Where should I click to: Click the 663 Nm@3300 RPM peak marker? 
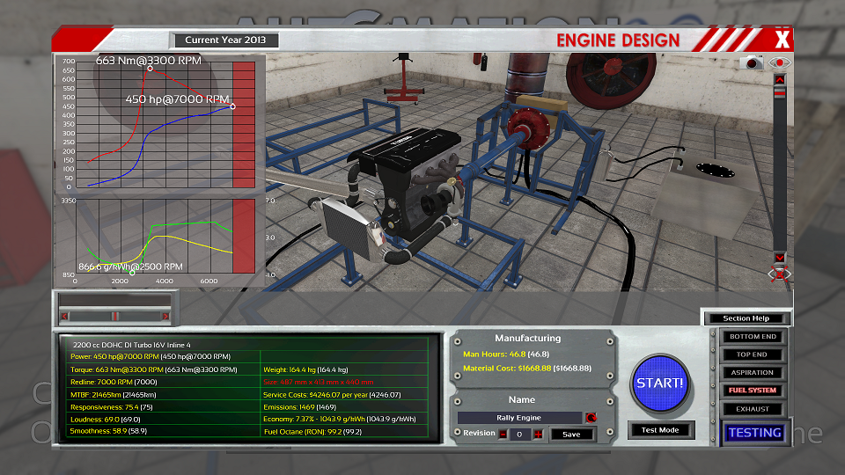point(150,69)
